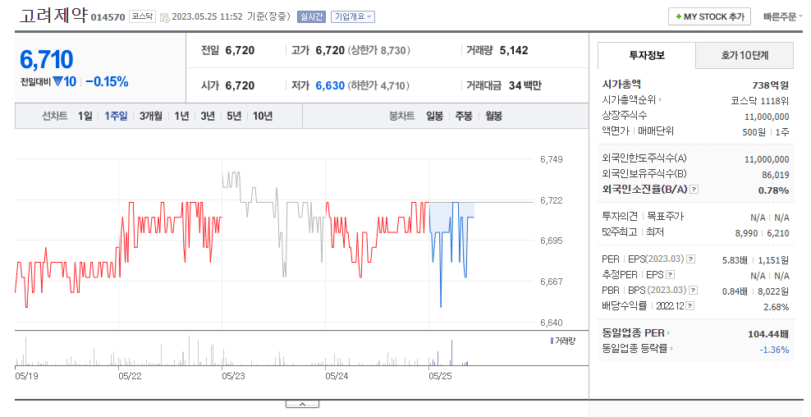
Task: Click the 05/19 date axis label
Action: point(26,376)
